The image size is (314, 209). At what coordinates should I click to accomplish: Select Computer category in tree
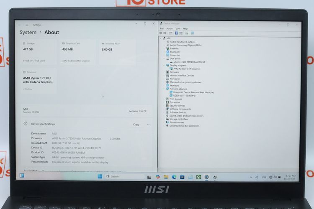click(175, 55)
